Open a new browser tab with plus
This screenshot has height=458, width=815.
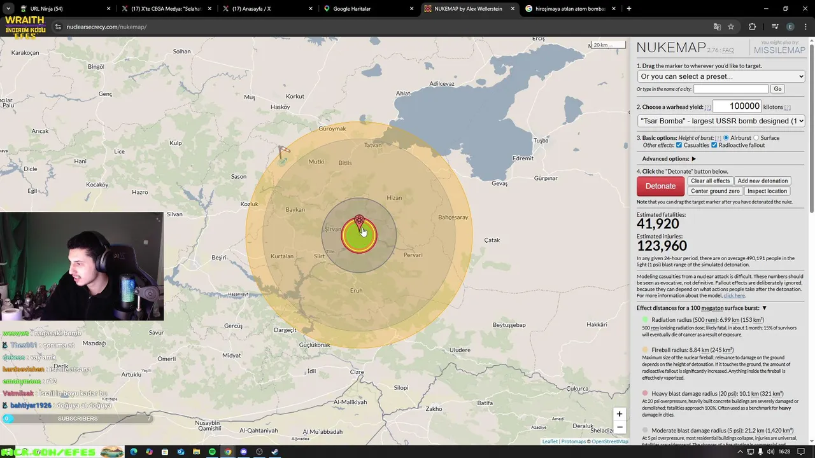(628, 9)
